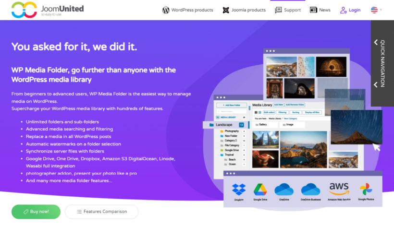The width and height of the screenshot is (394, 226).
Task: Click the Buy now! button
Action: (36, 212)
